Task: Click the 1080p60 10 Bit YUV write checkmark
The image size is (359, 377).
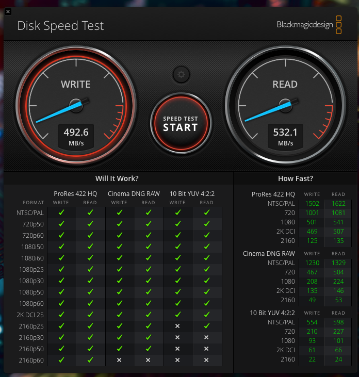Action: [x=178, y=303]
